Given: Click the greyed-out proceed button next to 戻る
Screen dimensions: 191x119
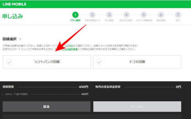Looking at the screenshot, I should pos(137,107).
